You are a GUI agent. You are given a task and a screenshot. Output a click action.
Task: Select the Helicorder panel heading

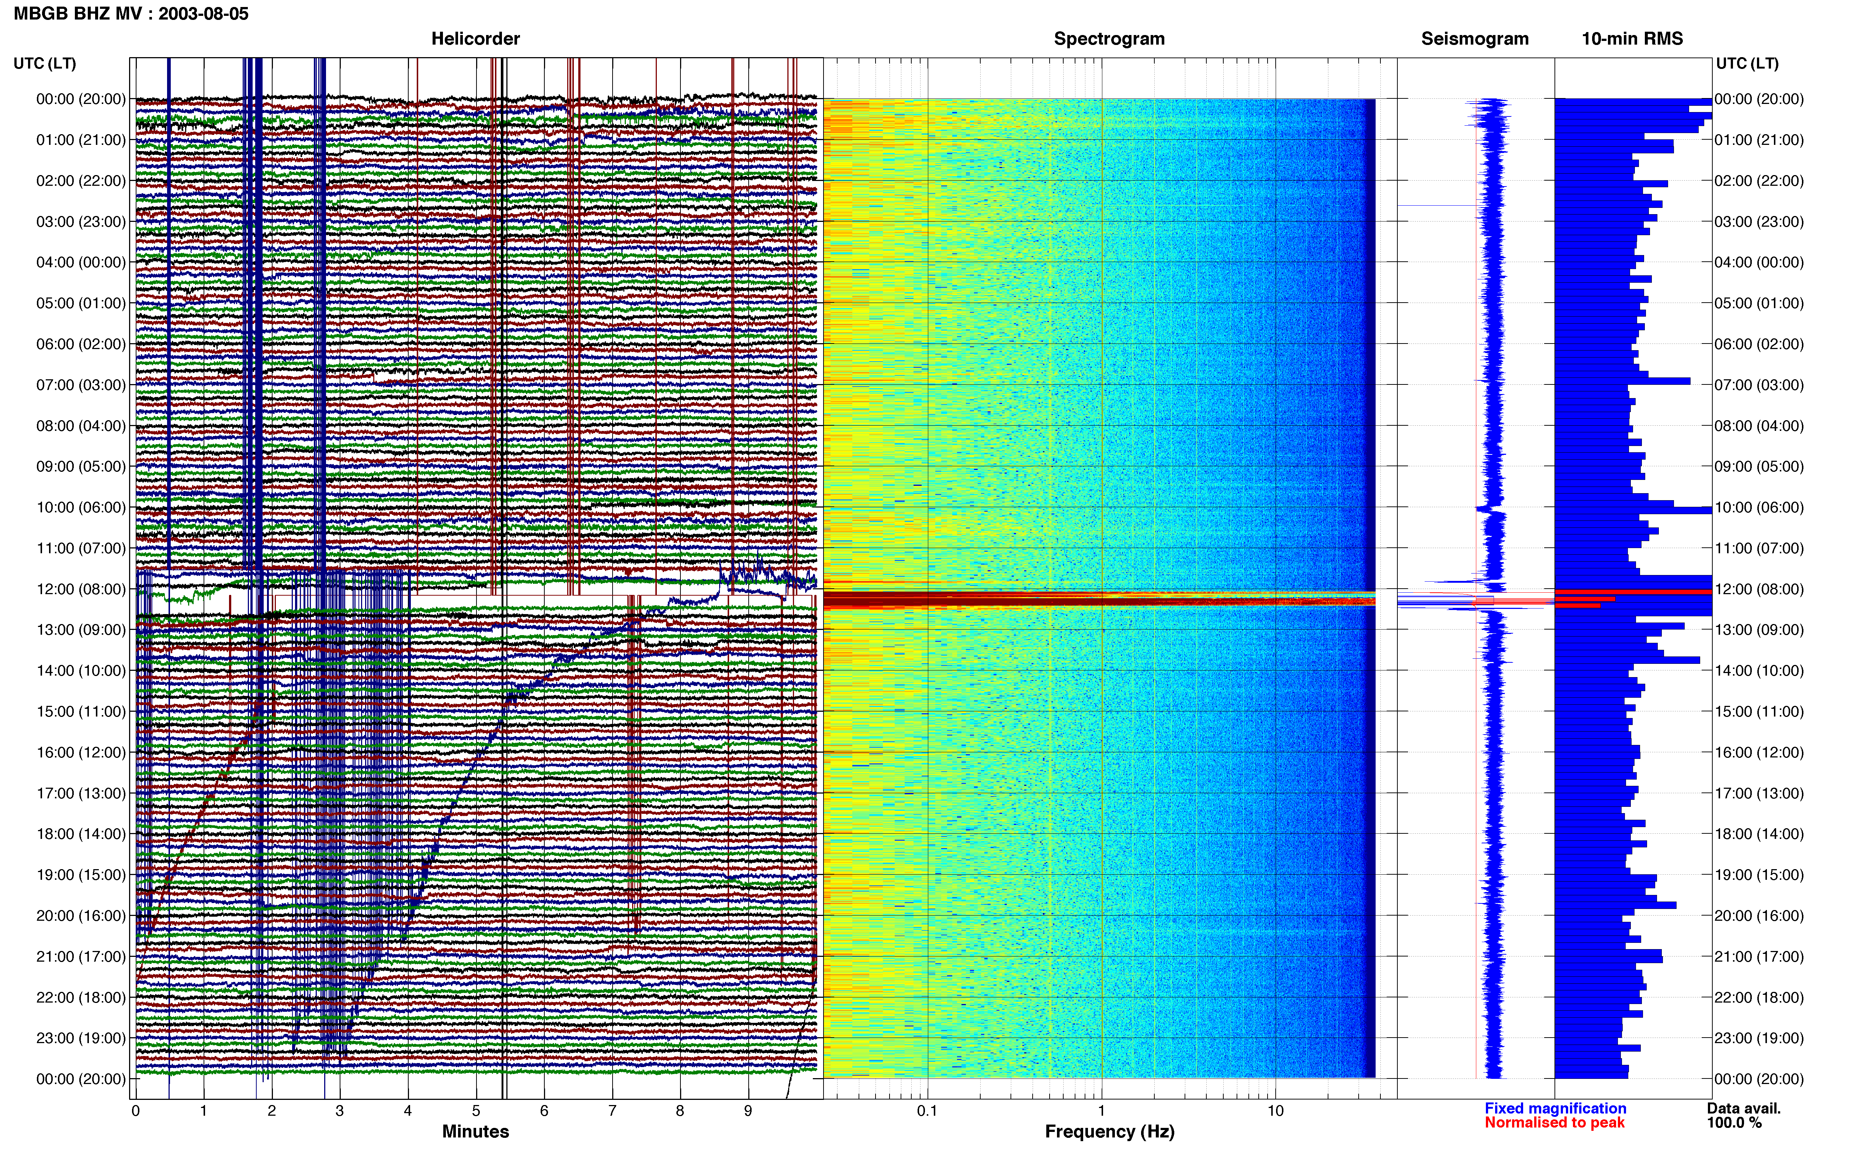[x=475, y=39]
